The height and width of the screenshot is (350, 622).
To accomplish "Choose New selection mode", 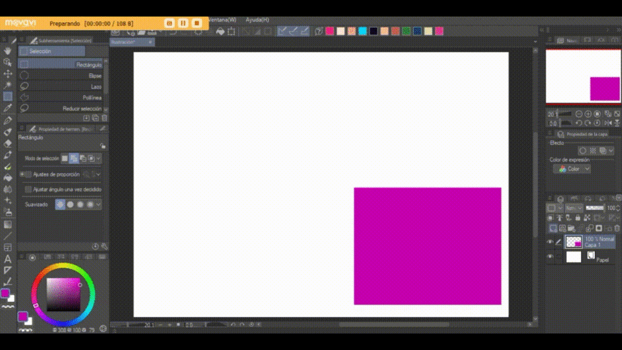I will [x=65, y=158].
